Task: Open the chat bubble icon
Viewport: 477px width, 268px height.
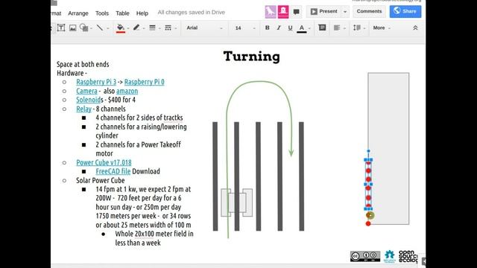Action: 296,12
